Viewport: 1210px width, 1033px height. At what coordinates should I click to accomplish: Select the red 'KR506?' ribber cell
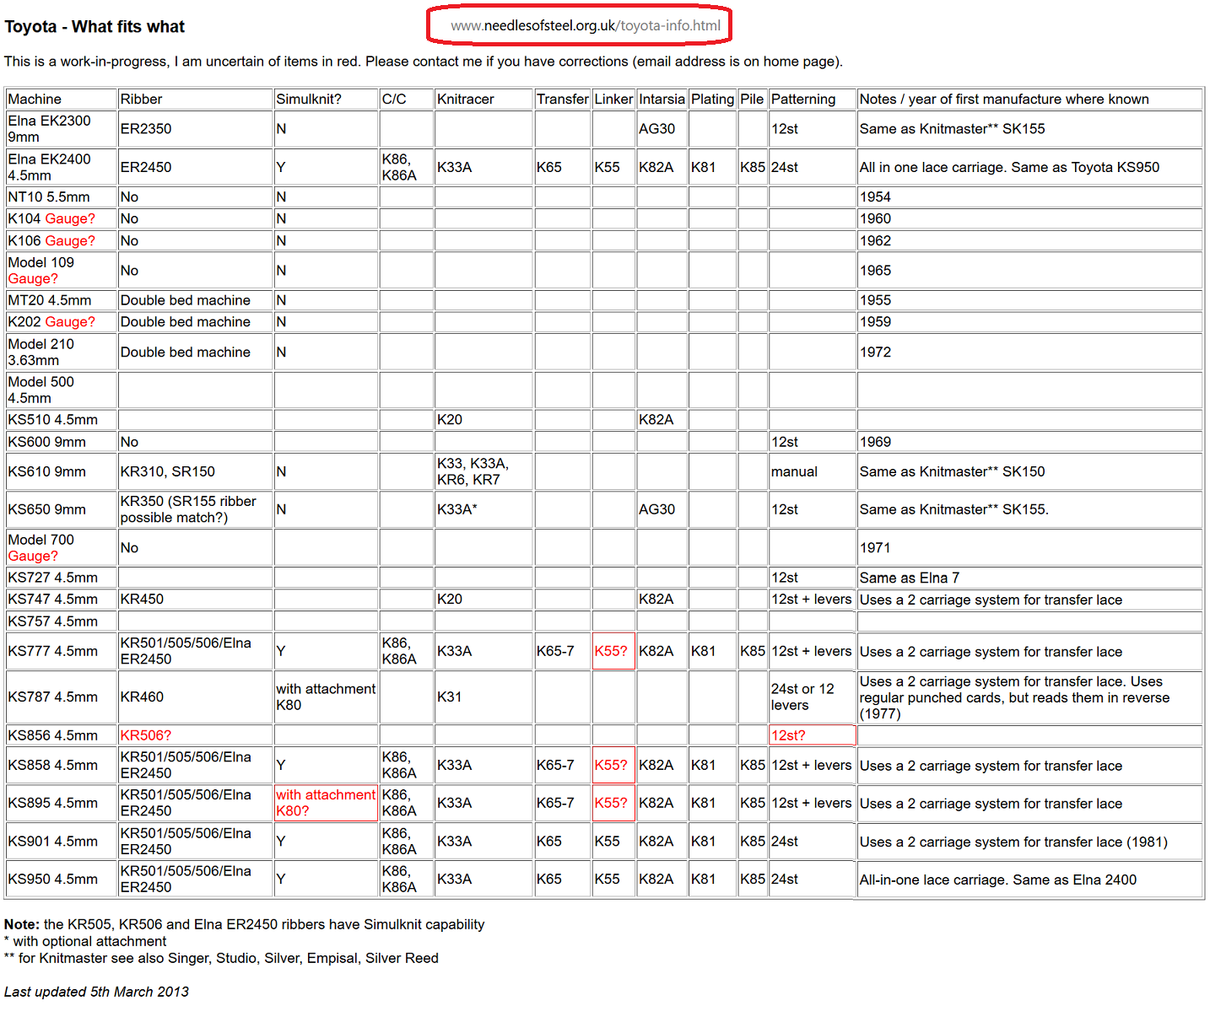point(195,735)
